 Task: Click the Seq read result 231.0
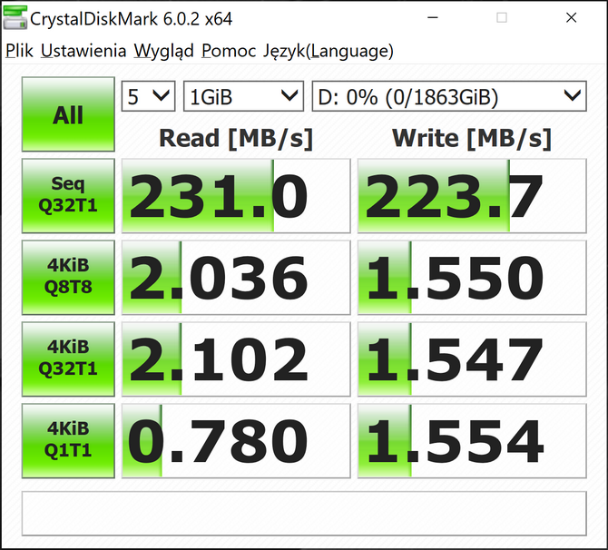point(236,196)
